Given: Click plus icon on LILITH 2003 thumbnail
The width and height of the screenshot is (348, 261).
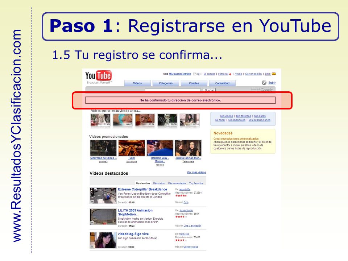Looking at the screenshot, I should click(92, 223).
